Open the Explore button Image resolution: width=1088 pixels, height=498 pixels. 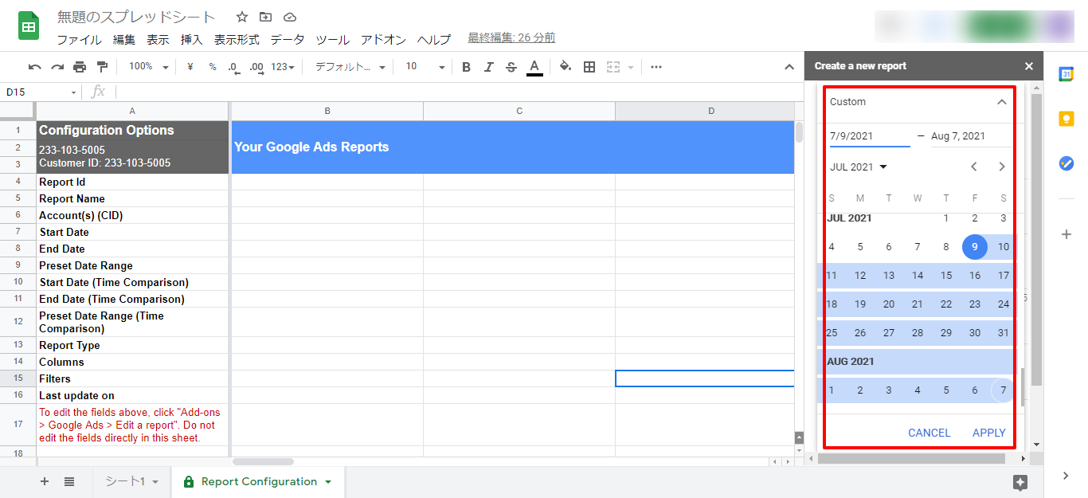click(1020, 482)
